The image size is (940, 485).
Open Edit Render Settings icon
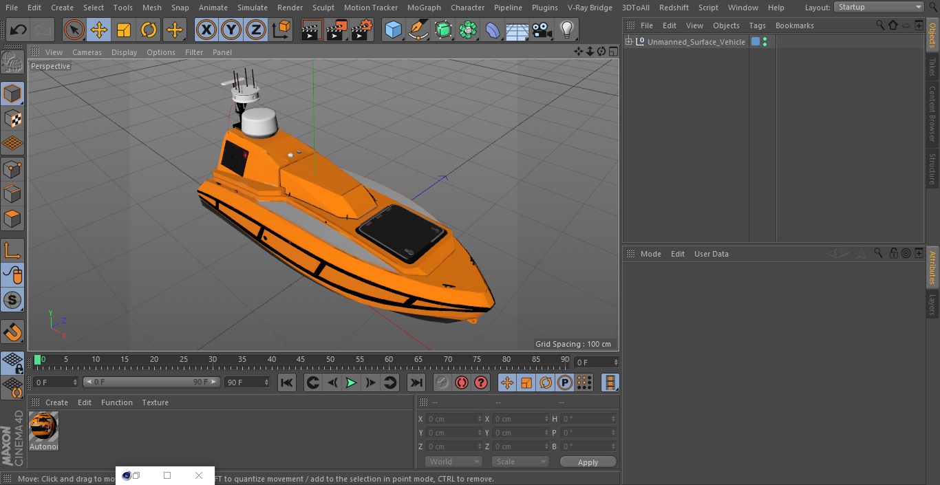coord(362,30)
